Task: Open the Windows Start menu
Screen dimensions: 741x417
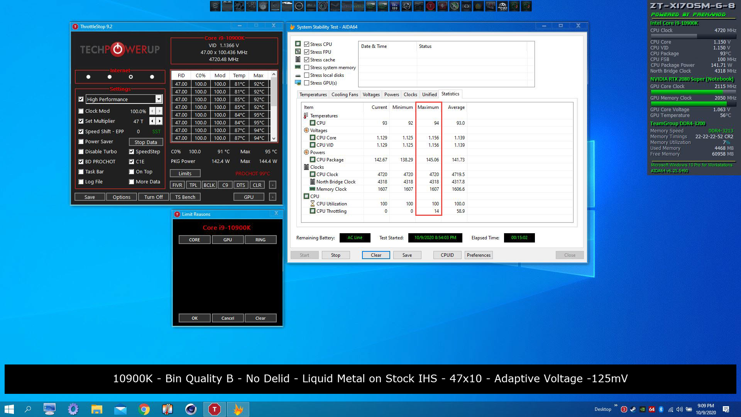Action: click(9, 409)
